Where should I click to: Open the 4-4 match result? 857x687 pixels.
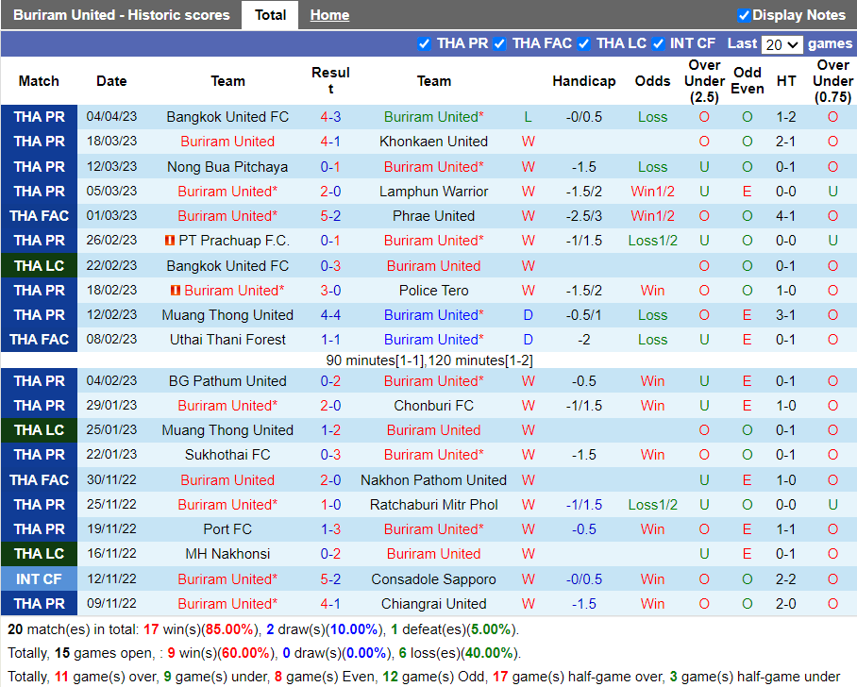330,315
